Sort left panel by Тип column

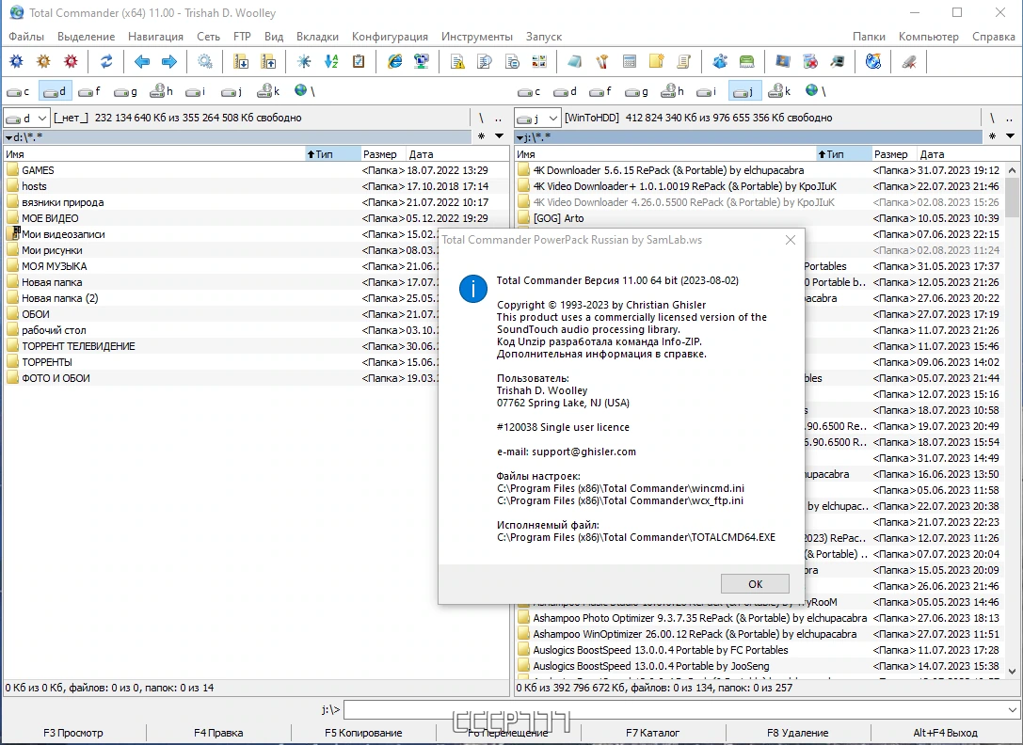[333, 154]
